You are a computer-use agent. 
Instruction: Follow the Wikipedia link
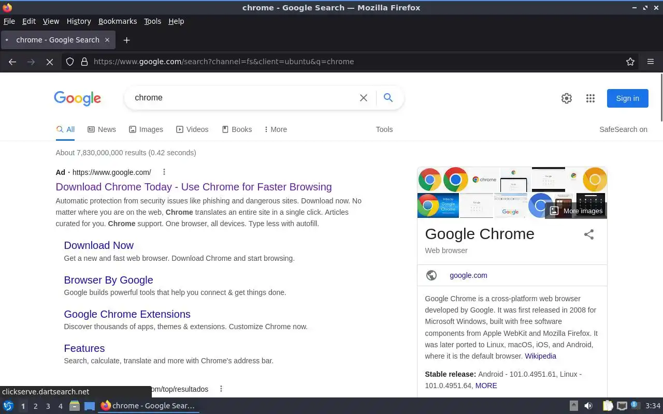[x=540, y=356]
